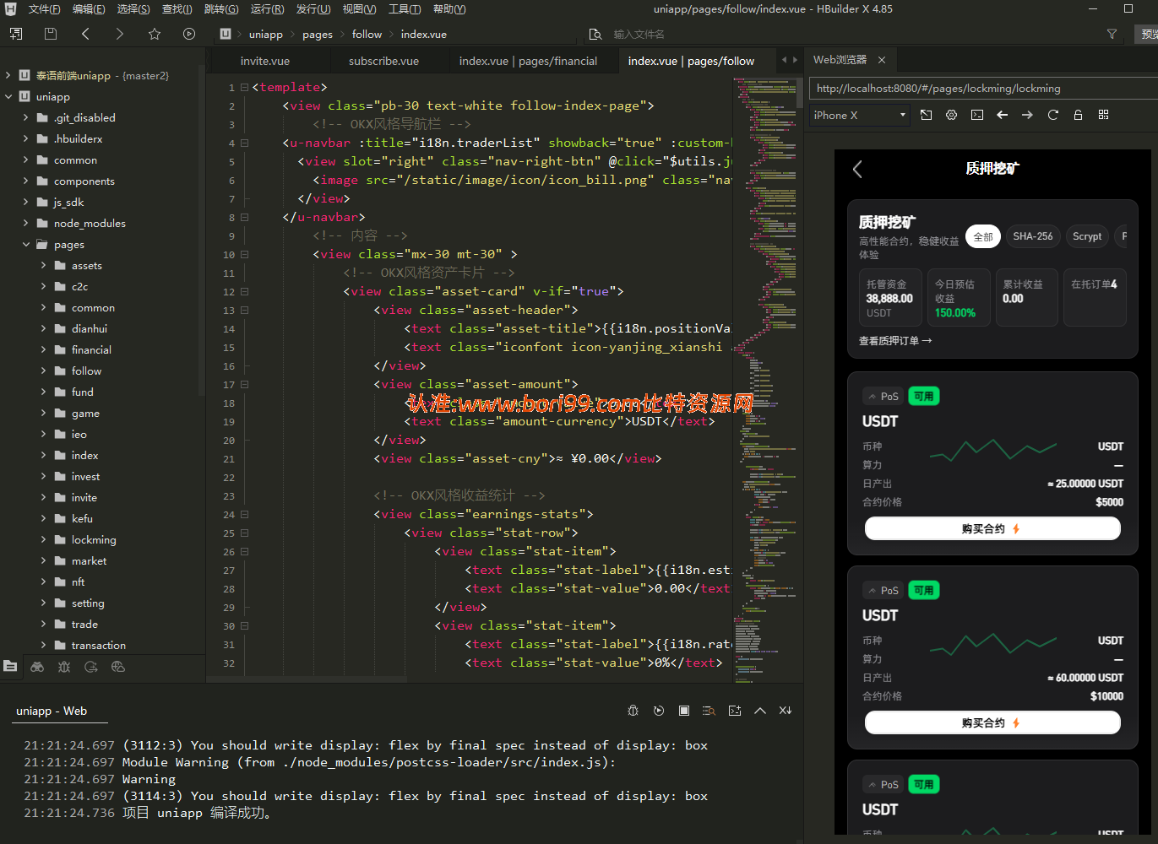Bookmark current file with the star icon
This screenshot has width=1158, height=844.
coord(155,34)
